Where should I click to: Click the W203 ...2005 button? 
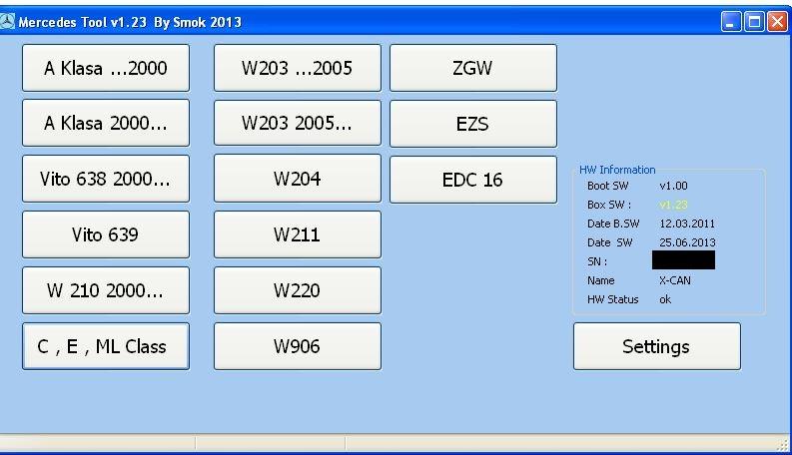298,69
